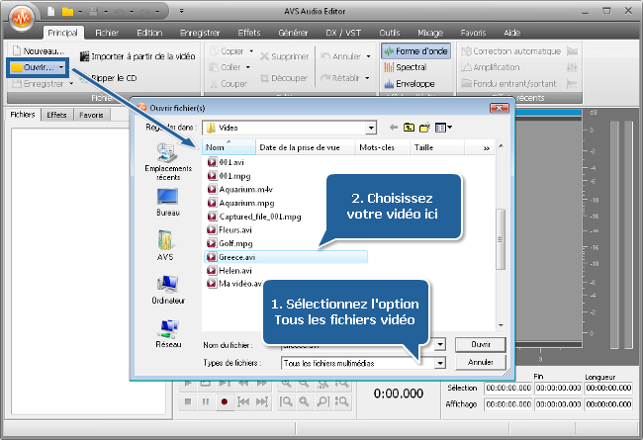The width and height of the screenshot is (643, 440).
Task: Open the view menu icon in the dialog
Action: tap(443, 128)
